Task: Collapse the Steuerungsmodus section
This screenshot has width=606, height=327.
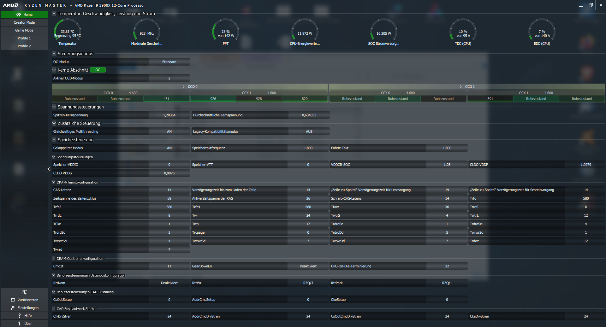Action: click(x=54, y=54)
